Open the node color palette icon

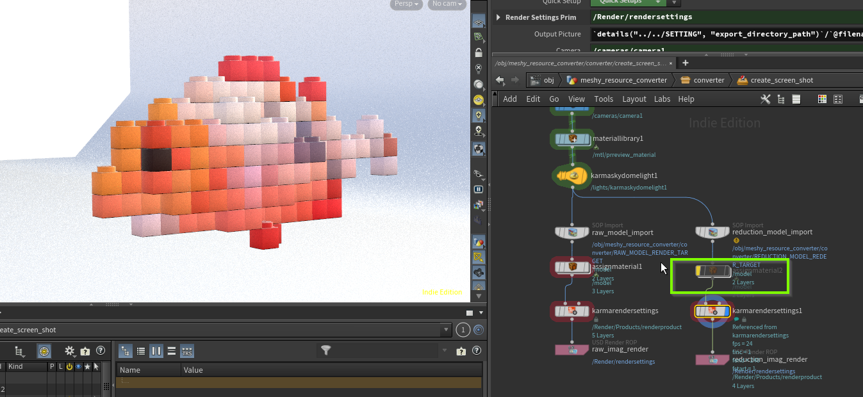point(822,99)
